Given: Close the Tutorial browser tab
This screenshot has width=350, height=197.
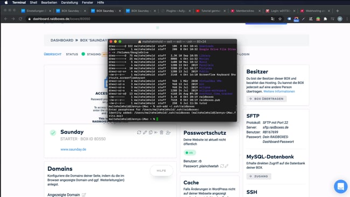Looking at the screenshot, I should pos(225,11).
